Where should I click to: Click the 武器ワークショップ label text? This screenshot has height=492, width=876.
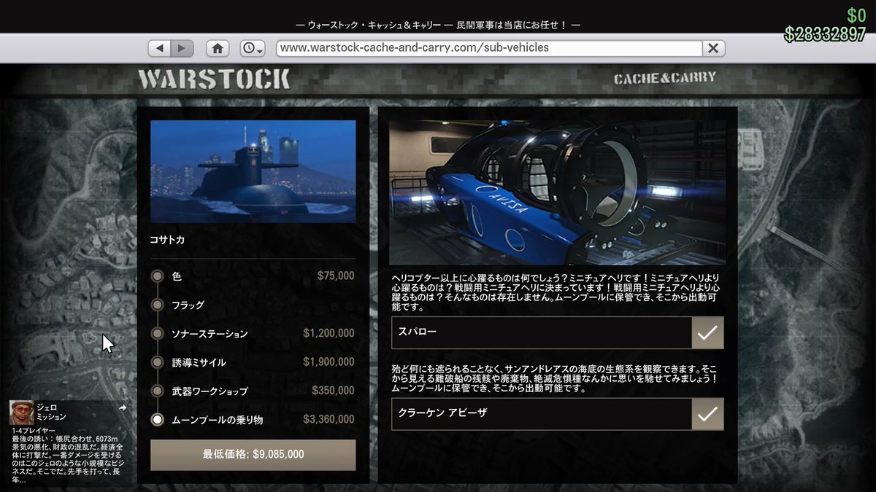[x=210, y=391]
